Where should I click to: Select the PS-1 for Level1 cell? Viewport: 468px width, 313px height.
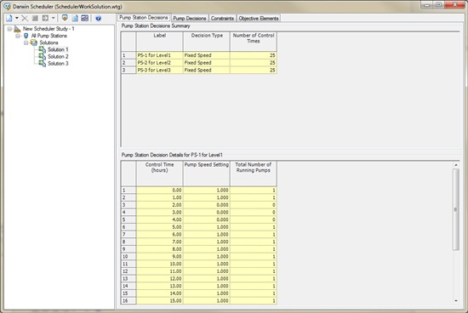(160, 55)
